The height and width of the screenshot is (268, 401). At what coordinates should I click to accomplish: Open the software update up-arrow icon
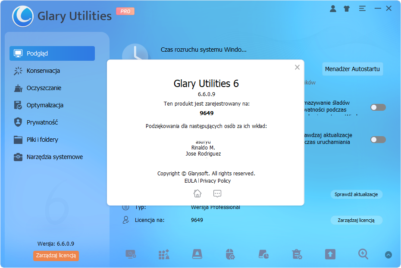(x=330, y=255)
